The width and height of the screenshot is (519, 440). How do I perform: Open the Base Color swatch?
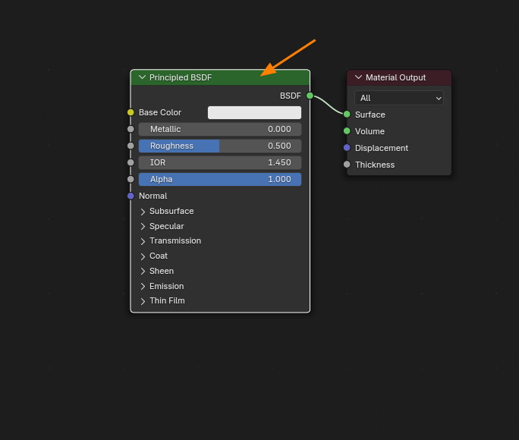pos(254,112)
